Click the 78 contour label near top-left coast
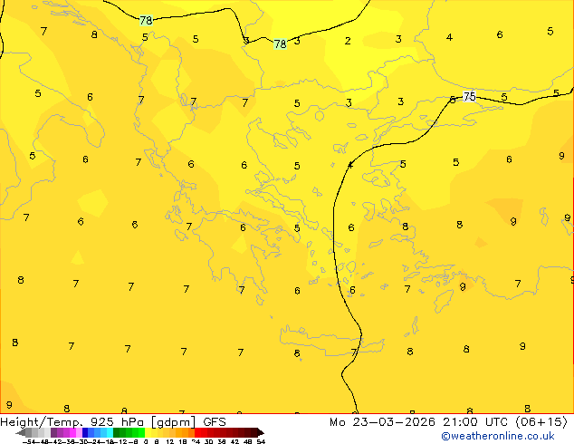Screen dimensions: 574x444 click(x=146, y=20)
